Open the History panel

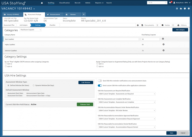[182, 25]
